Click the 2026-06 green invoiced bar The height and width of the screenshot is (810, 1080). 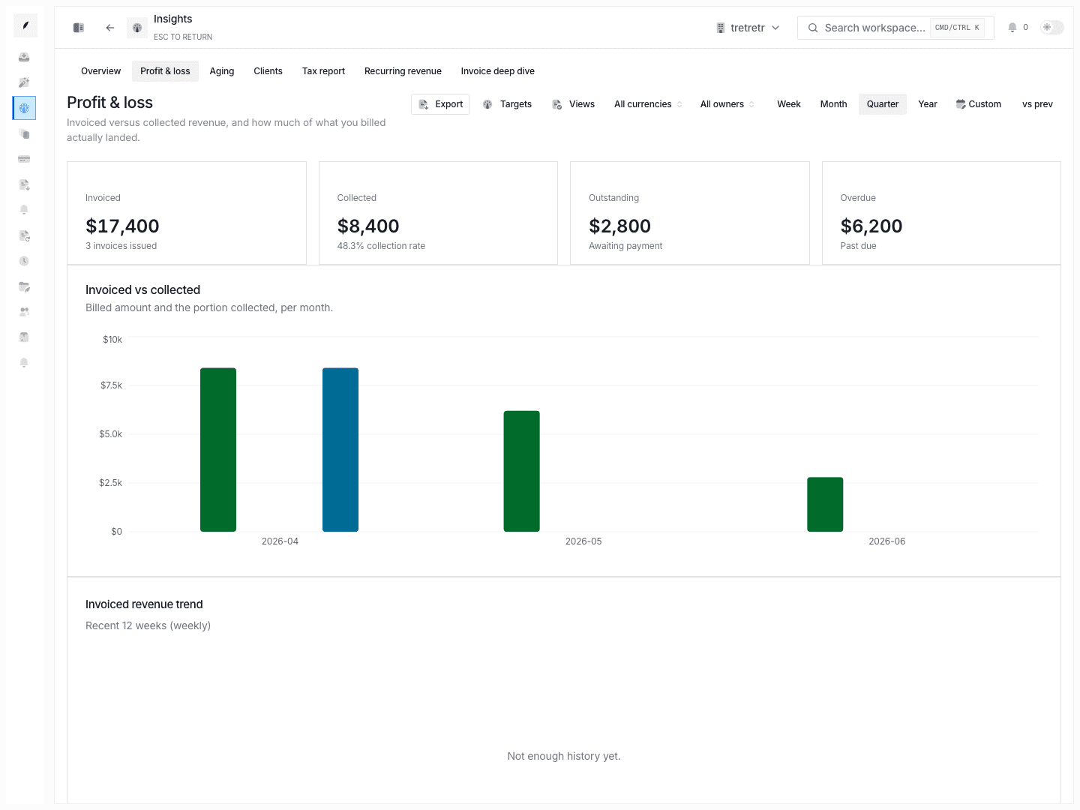tap(825, 505)
